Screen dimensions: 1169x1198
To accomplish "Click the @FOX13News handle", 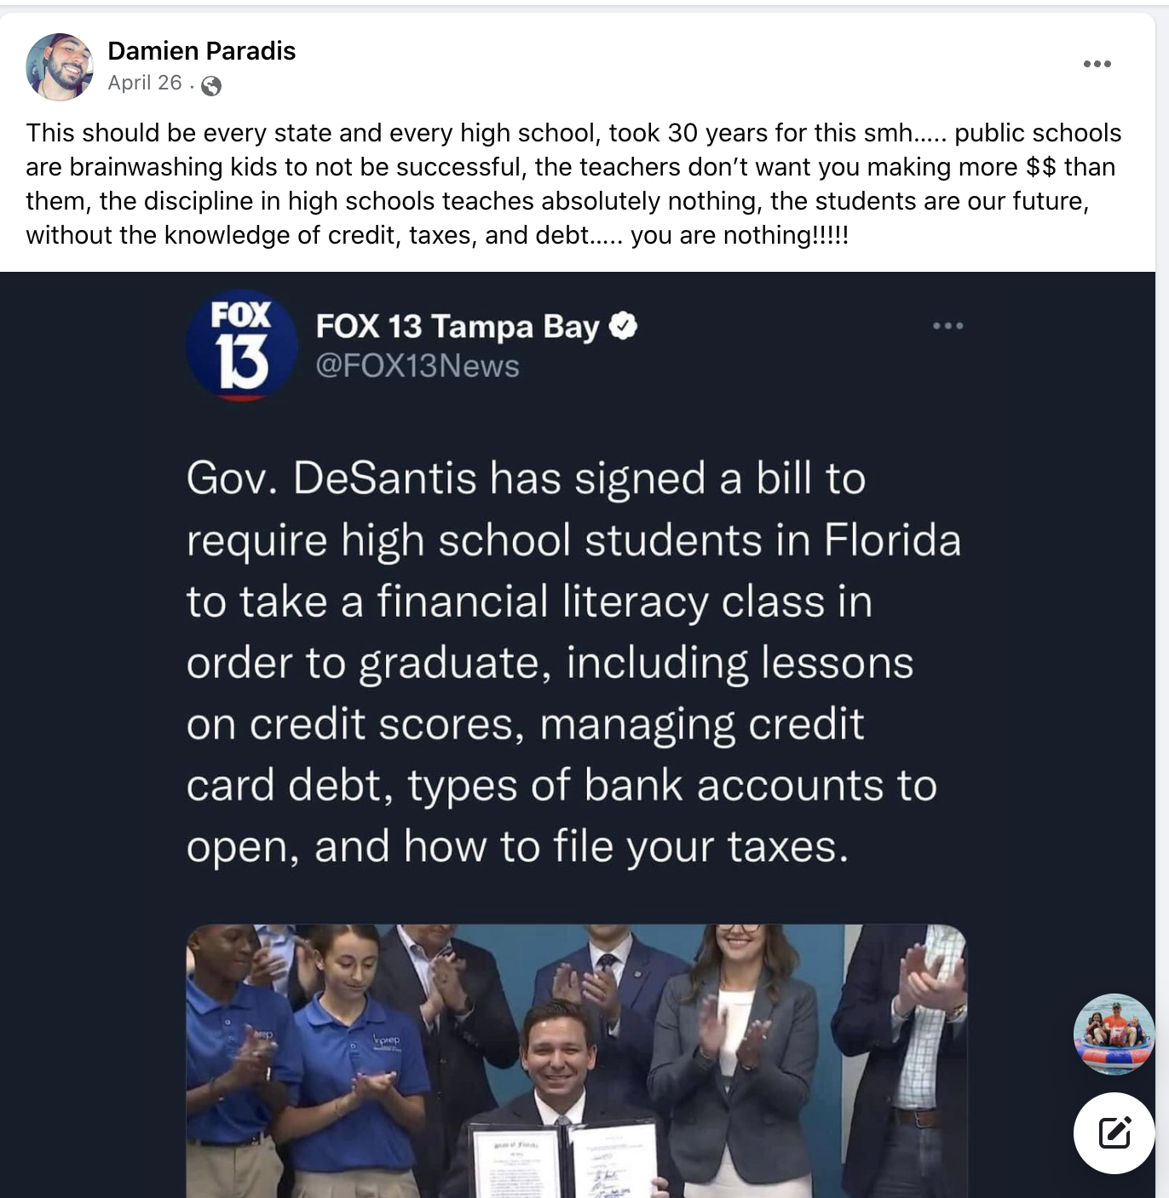I will (x=417, y=366).
